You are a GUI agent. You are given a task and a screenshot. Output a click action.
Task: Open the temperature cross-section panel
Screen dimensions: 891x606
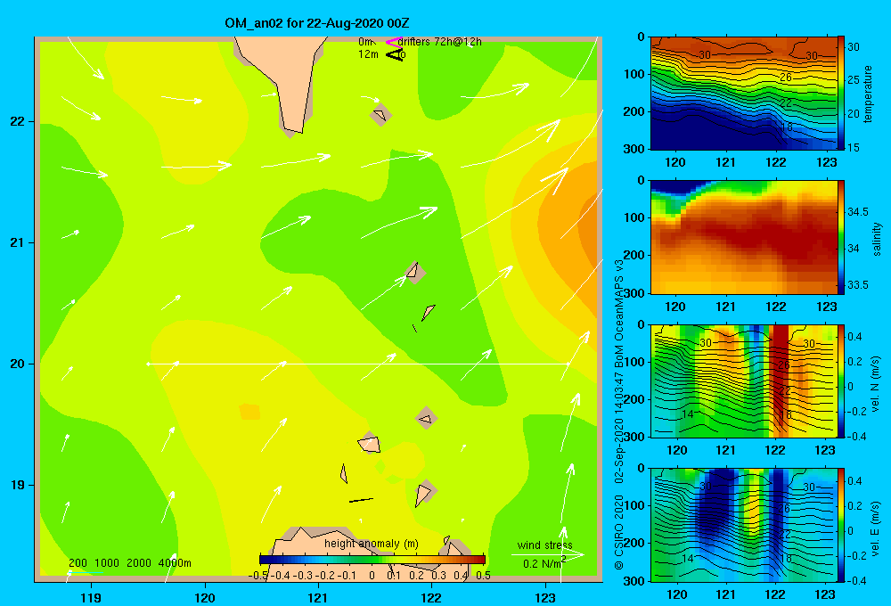(x=743, y=94)
